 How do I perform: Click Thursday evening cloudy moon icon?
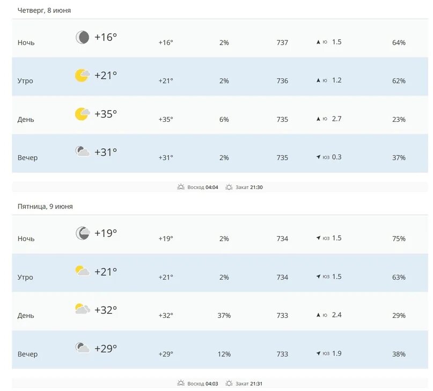[82, 151]
